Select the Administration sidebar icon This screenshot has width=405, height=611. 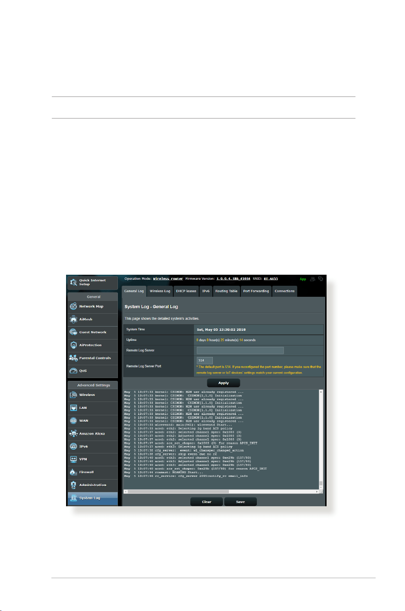pyautogui.click(x=73, y=485)
